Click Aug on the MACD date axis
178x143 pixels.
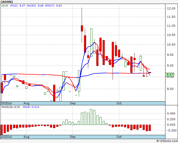[26, 137]
